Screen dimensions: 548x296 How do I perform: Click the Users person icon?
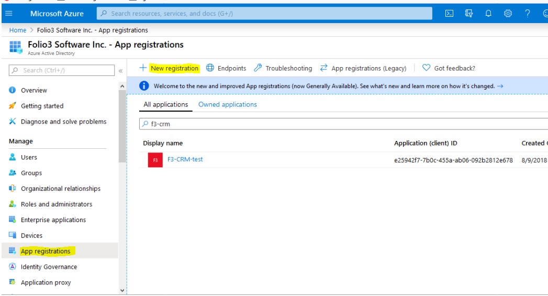point(12,157)
